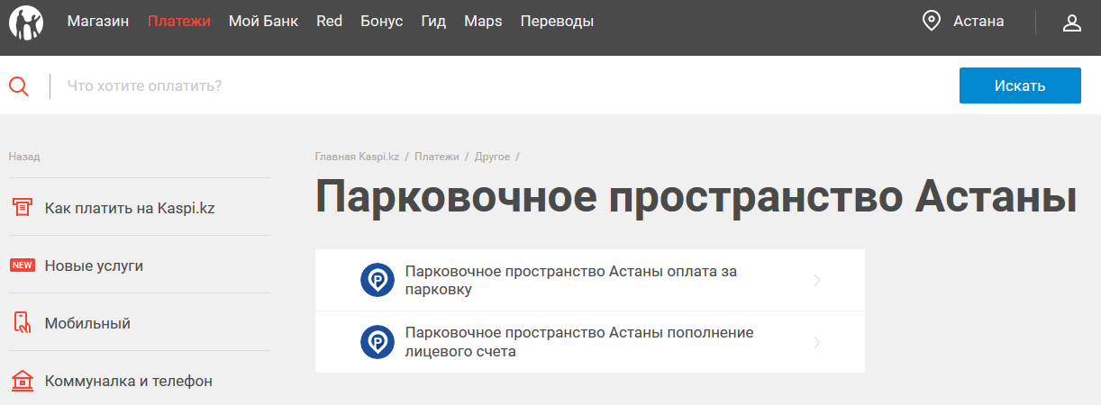Open the Магазин menu item
This screenshot has width=1101, height=405.
click(98, 21)
